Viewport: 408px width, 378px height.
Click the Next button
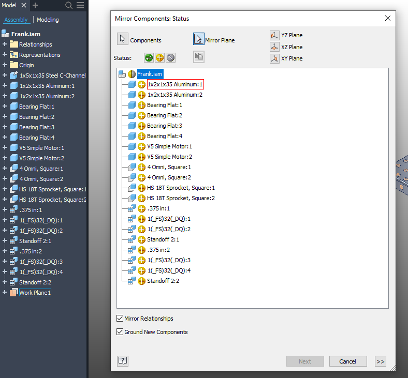[x=305, y=361]
